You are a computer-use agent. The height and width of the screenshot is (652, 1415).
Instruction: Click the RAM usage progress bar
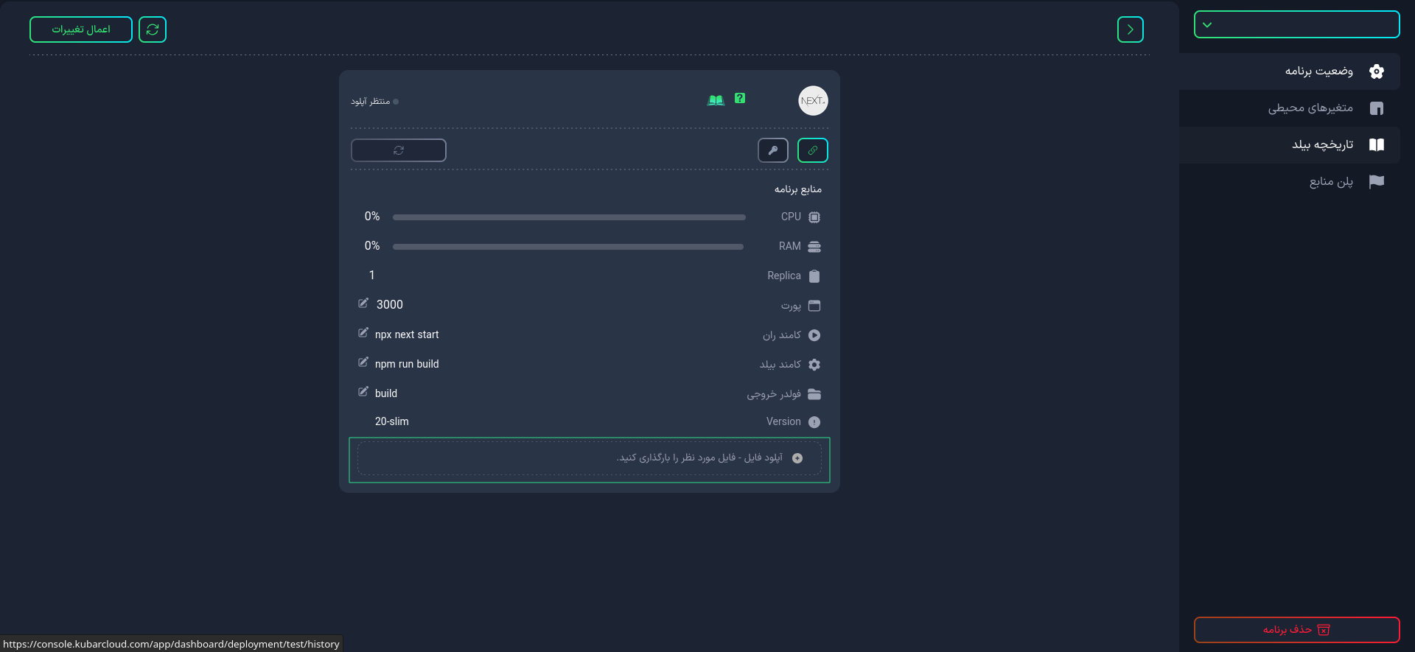point(568,247)
